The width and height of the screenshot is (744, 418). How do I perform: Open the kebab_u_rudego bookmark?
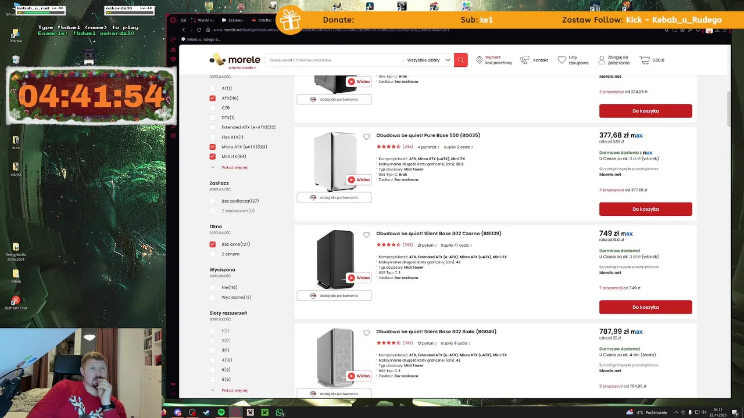[201, 39]
